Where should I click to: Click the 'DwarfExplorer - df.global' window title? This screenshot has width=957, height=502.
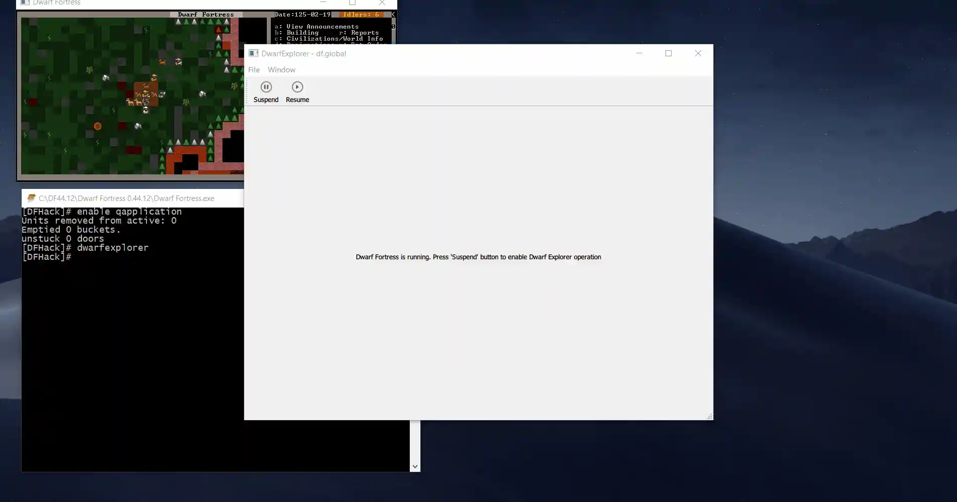[x=304, y=53]
